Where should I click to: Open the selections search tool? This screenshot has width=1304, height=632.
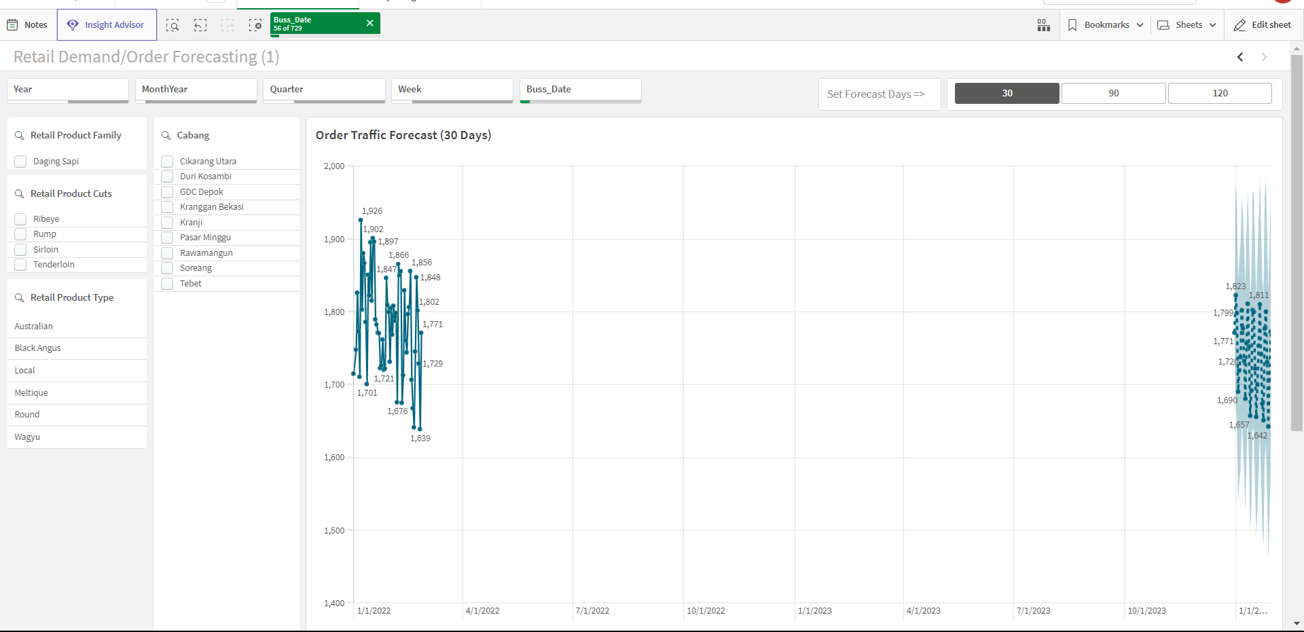tap(173, 24)
